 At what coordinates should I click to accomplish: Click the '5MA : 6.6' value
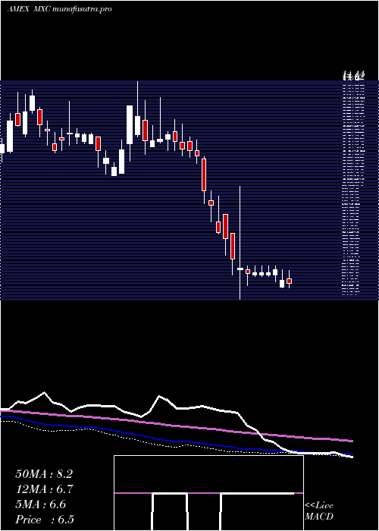[41, 504]
